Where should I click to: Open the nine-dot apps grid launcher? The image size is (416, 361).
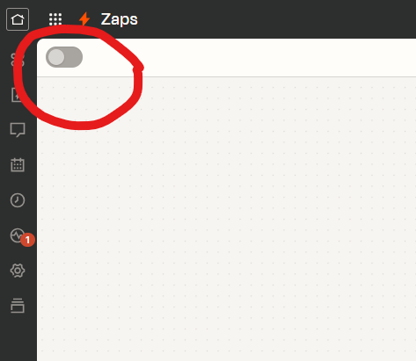coord(55,19)
